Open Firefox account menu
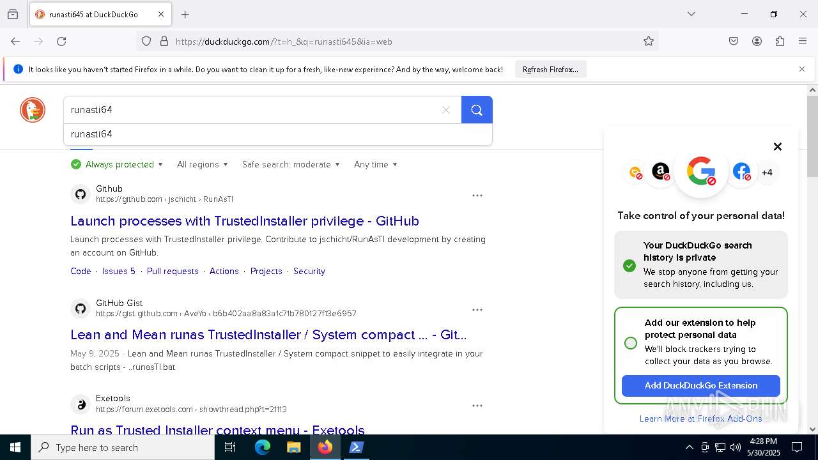The image size is (818, 460). pos(757,42)
